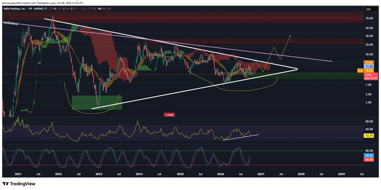Image resolution: width=381 pixels, height=190 pixels.
Task: Click 2026 on the time axis
Action: pos(220,174)
